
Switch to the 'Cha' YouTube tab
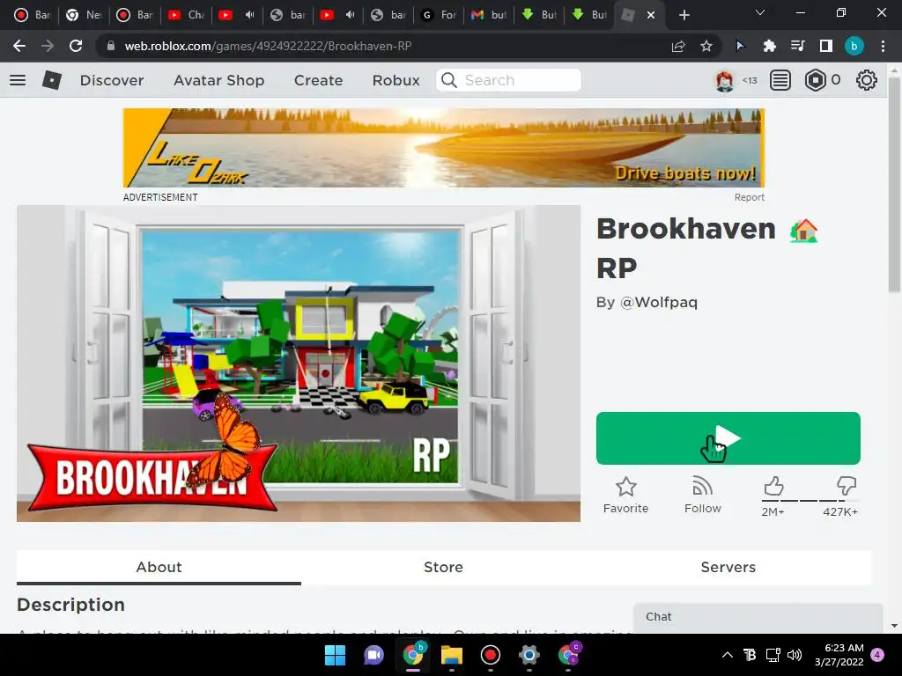pyautogui.click(x=186, y=15)
